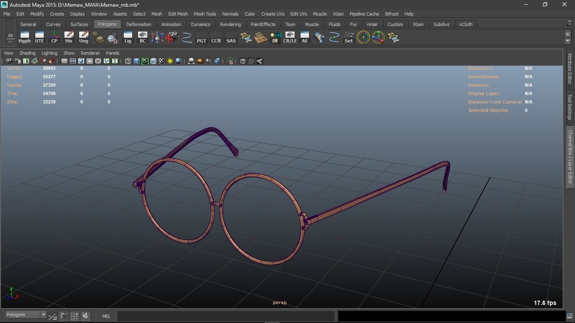Open the Polygons menu set dropdown

coord(26,315)
